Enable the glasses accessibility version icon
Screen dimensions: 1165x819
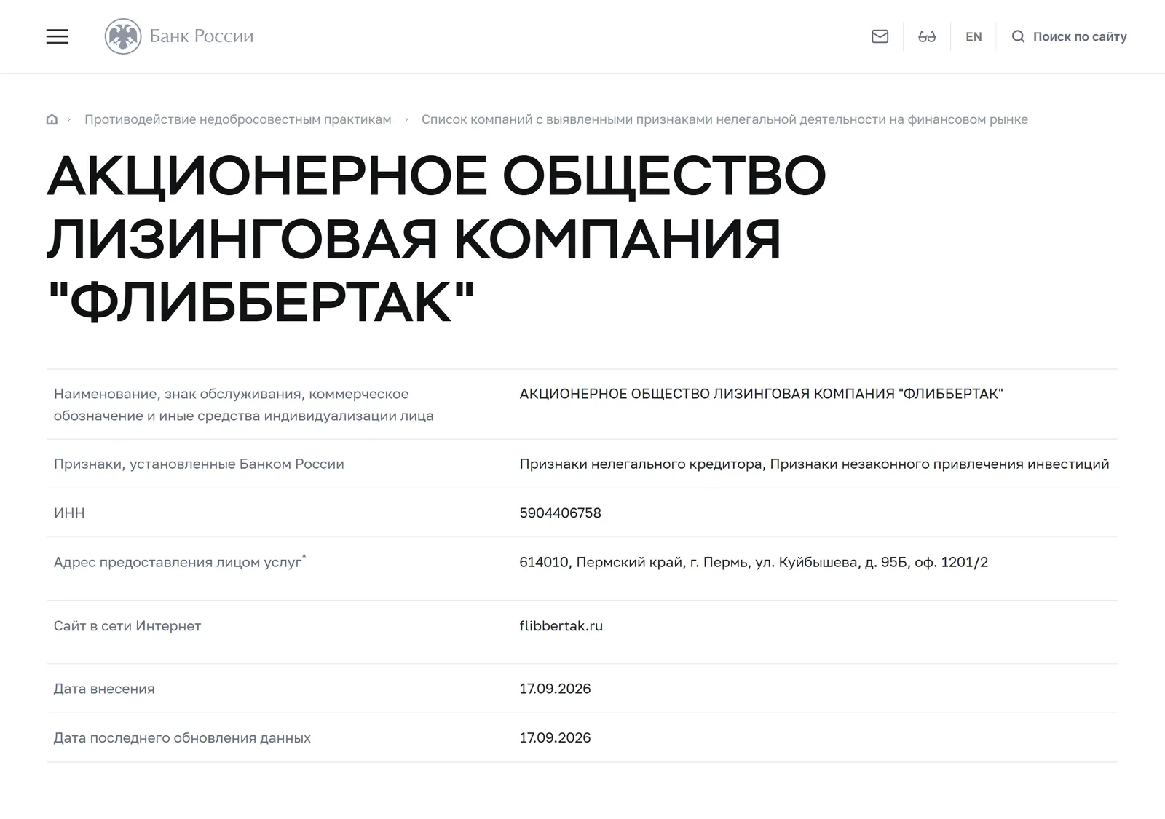click(927, 36)
